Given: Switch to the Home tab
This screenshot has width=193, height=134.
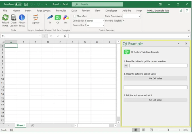Looking at the screenshot, I should 16,11.
